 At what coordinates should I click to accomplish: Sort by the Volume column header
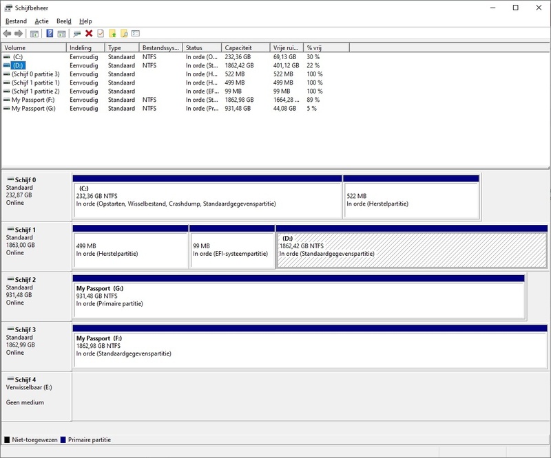click(x=34, y=47)
